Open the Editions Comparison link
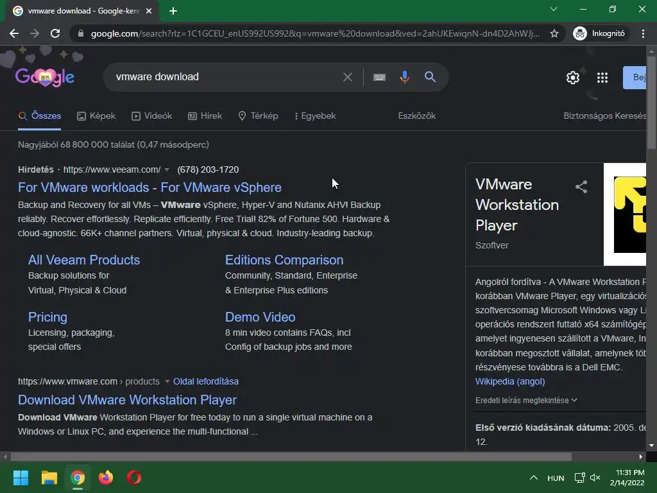 click(x=284, y=260)
